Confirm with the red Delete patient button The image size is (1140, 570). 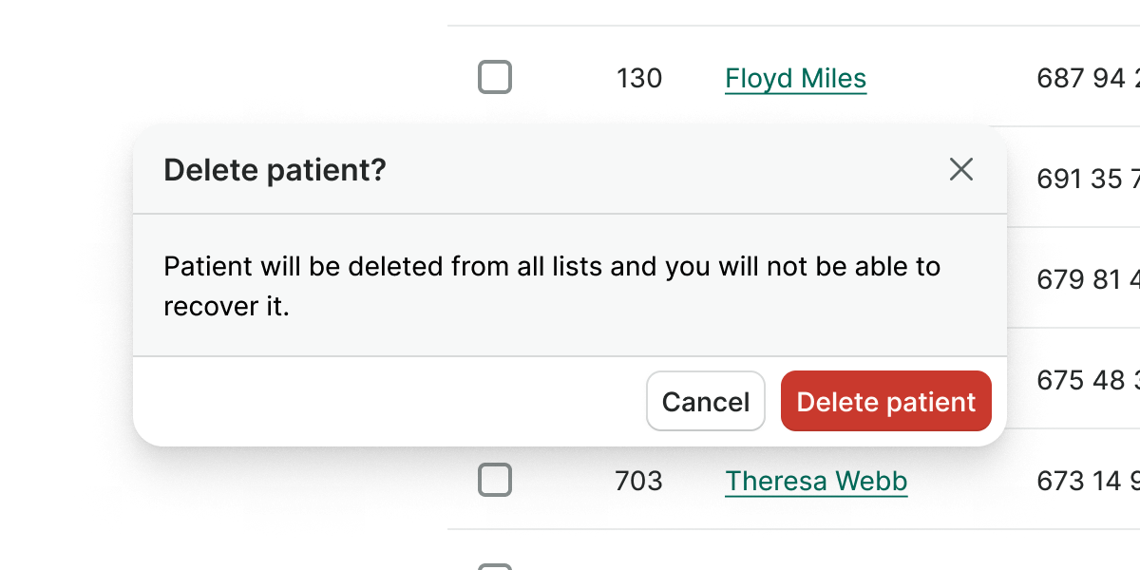(x=885, y=402)
